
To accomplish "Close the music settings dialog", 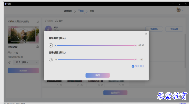I will coord(146,34).
